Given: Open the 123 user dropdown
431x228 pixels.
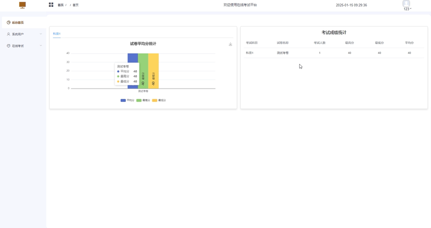Looking at the screenshot, I should (407, 9).
